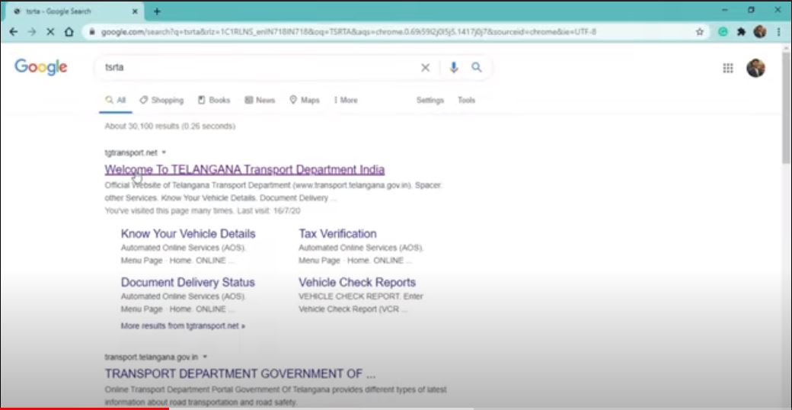
Task: Click the blue search magnifier button
Action: pyautogui.click(x=476, y=67)
